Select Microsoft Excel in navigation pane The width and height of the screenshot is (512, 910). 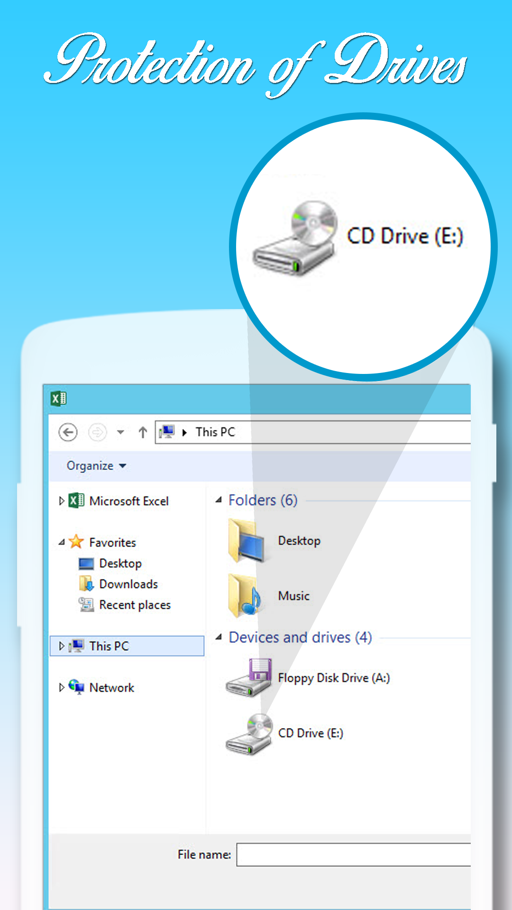click(x=129, y=501)
